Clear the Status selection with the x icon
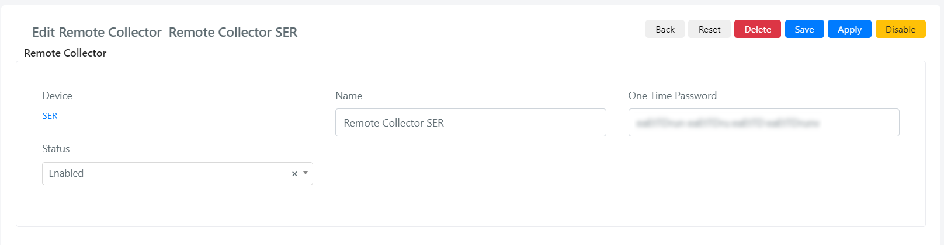Image resolution: width=944 pixels, height=245 pixels. 294,174
